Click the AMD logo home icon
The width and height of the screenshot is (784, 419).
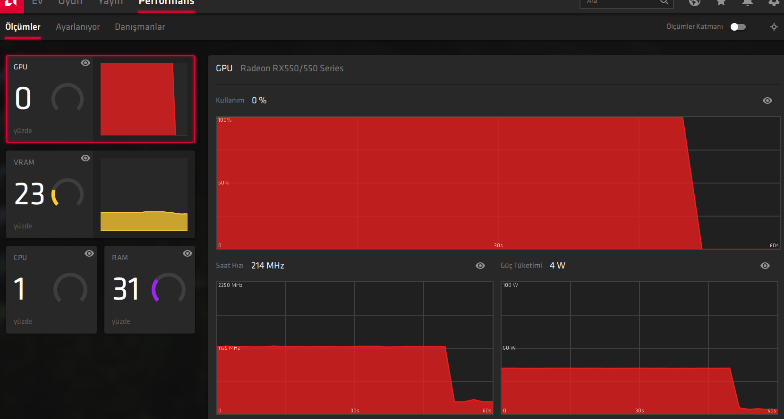click(x=11, y=4)
